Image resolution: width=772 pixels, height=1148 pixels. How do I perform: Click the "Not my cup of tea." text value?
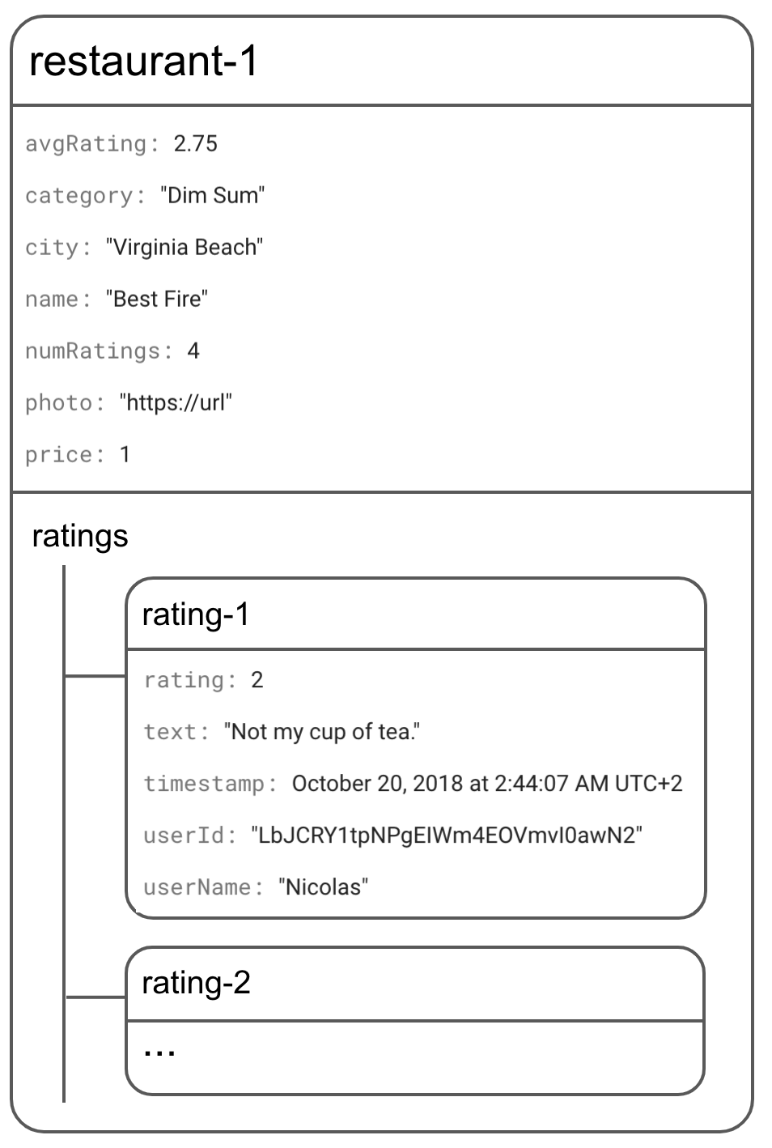pyautogui.click(x=322, y=732)
